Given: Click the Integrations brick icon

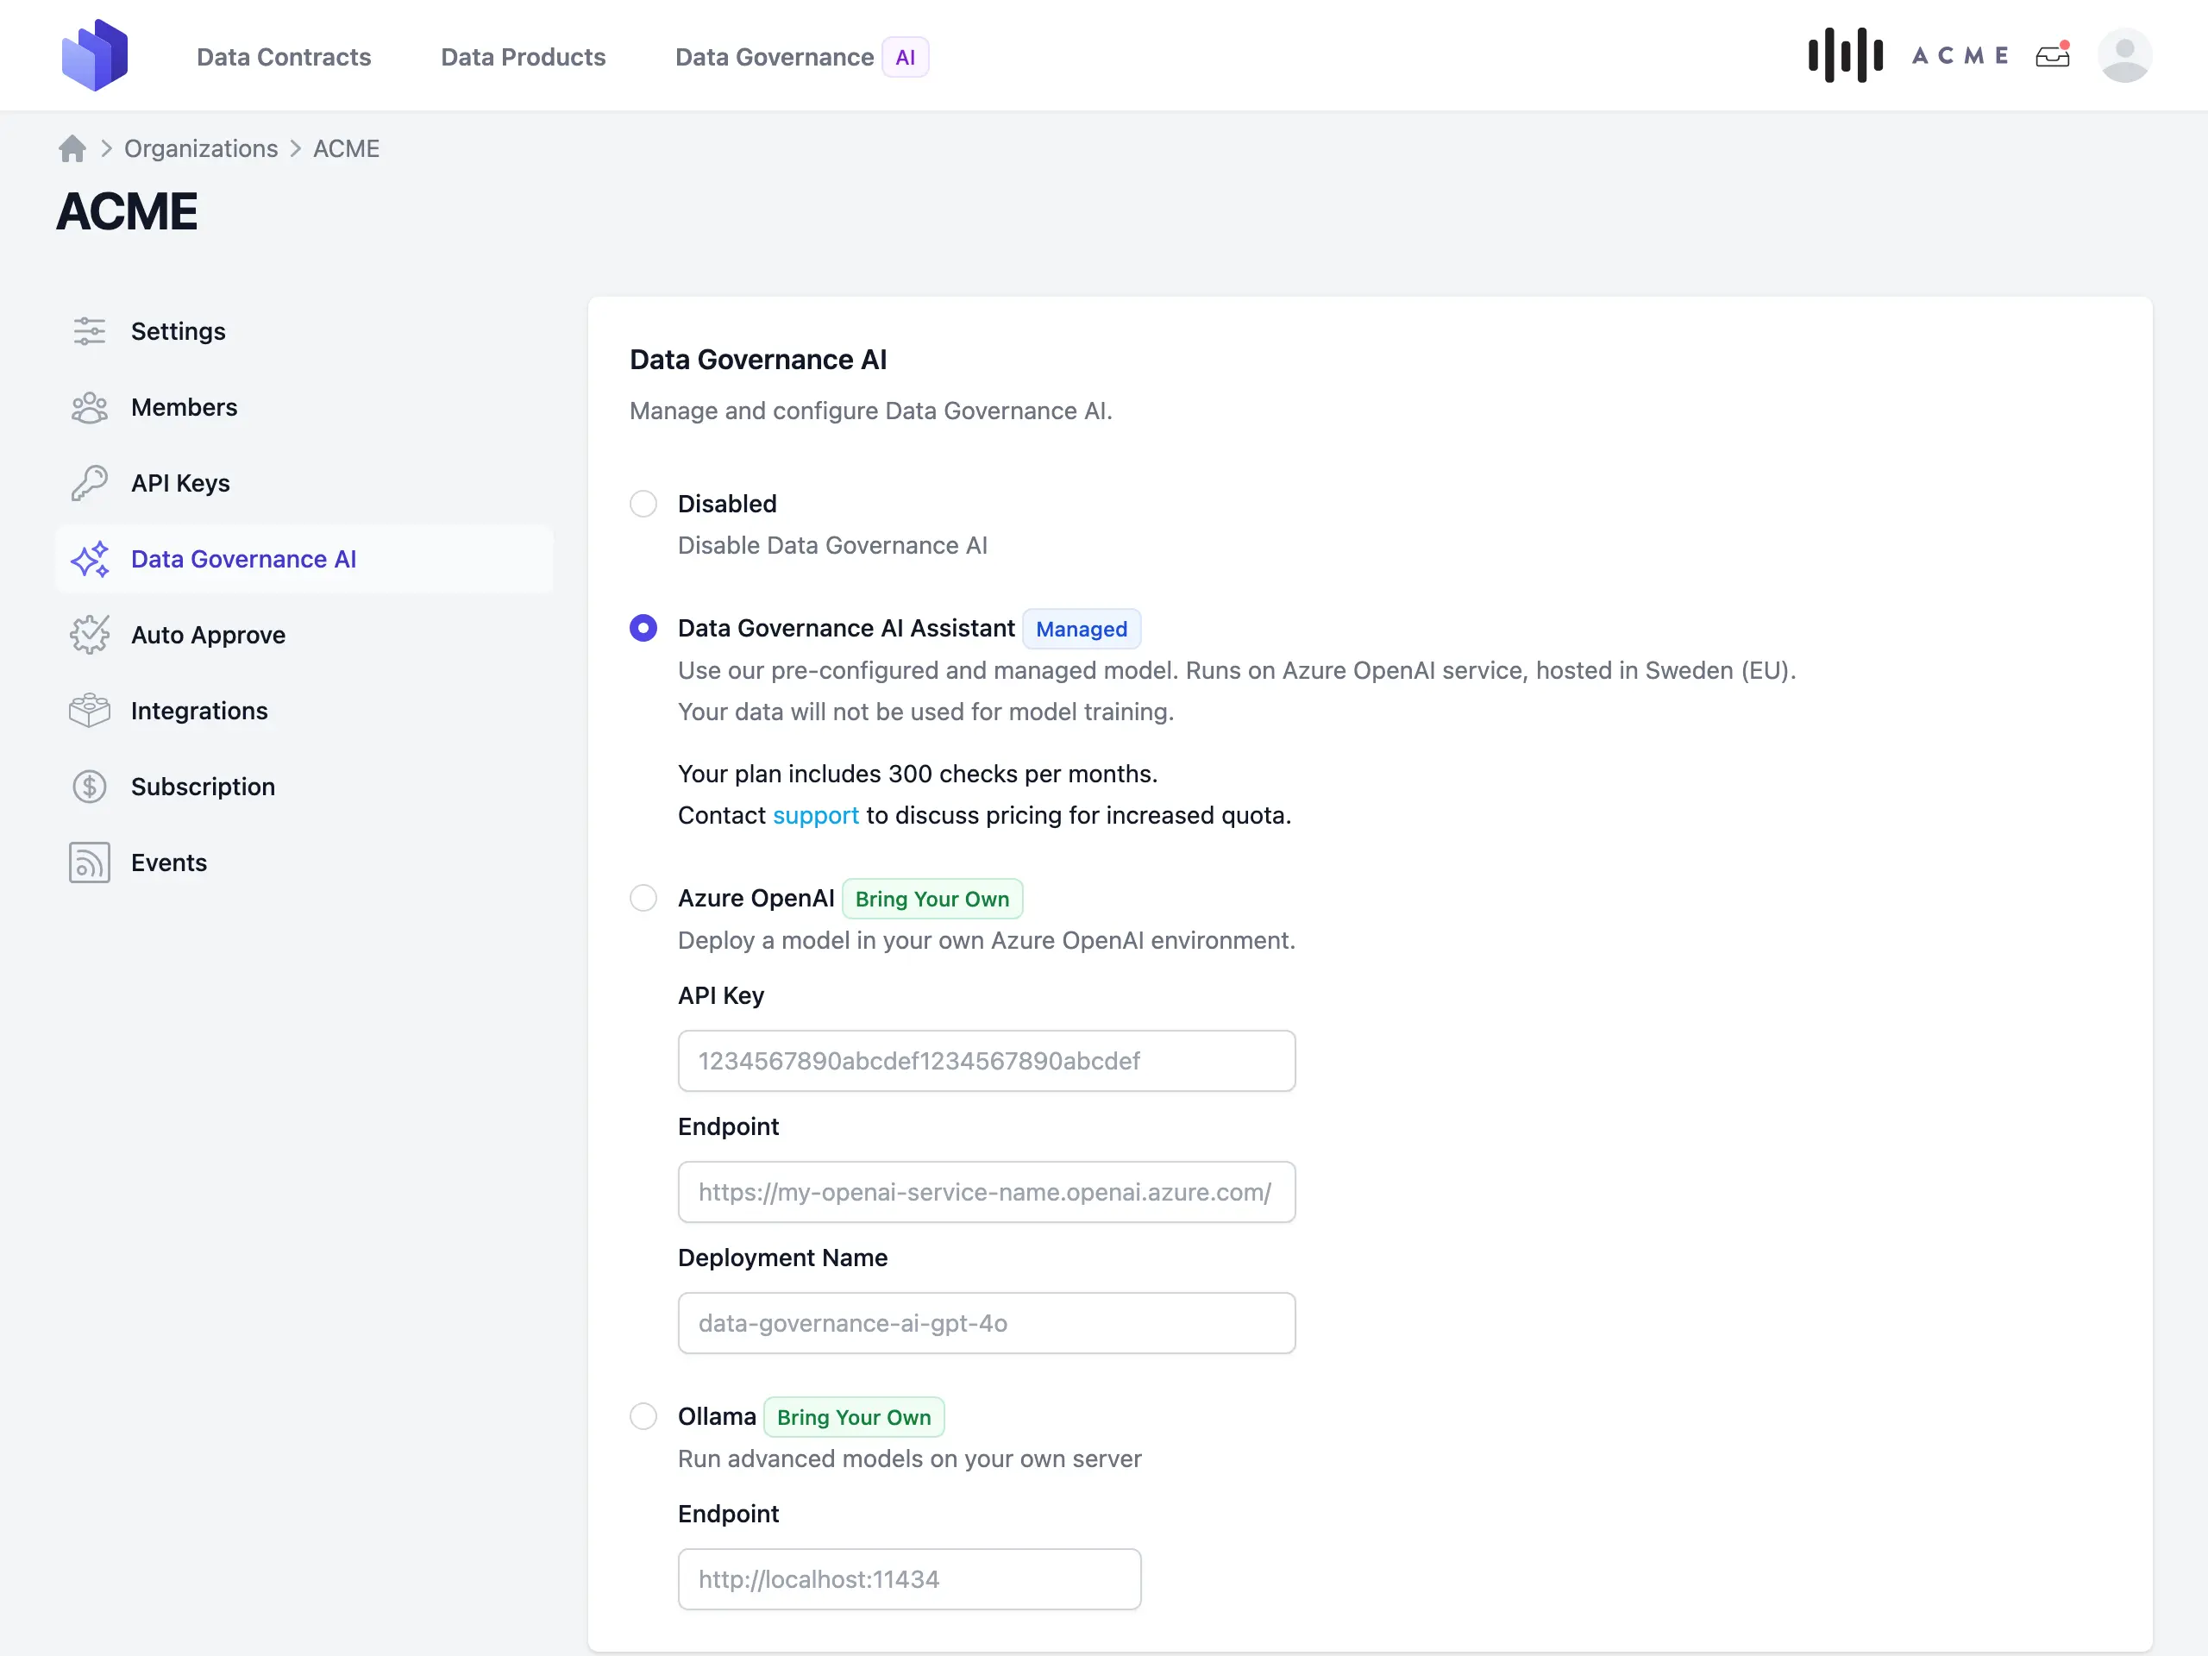Looking at the screenshot, I should click(90, 711).
